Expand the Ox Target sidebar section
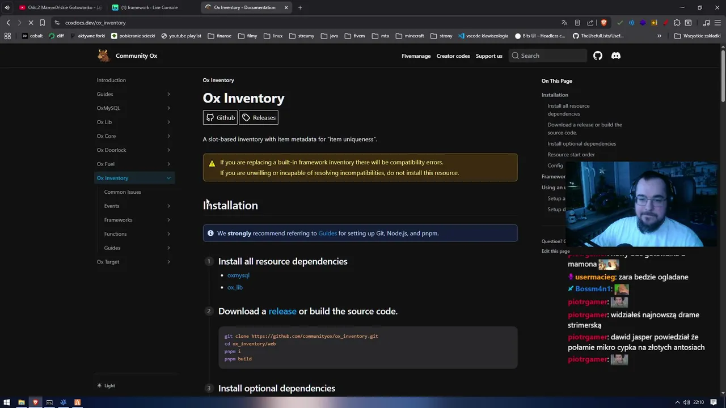Screen dimensions: 726x408 [168, 262]
